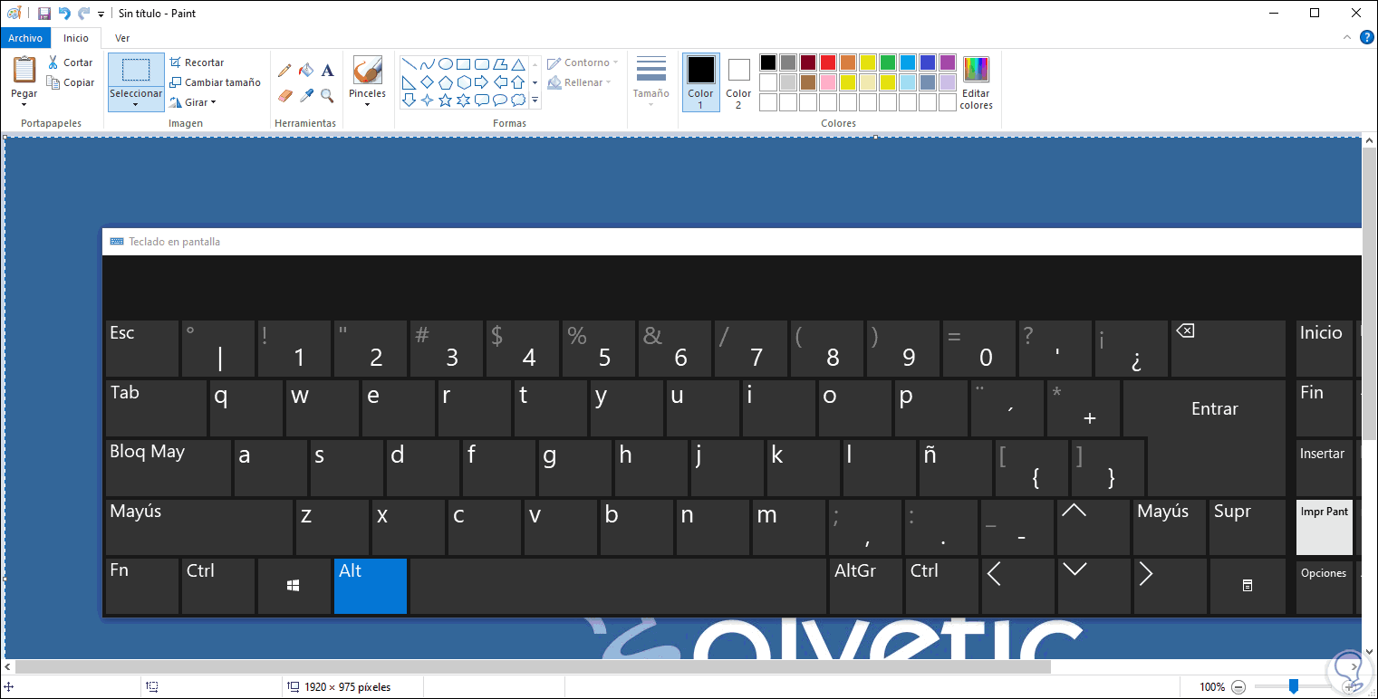Open the Tamaño line size dropdown
This screenshot has height=699, width=1378.
650,81
